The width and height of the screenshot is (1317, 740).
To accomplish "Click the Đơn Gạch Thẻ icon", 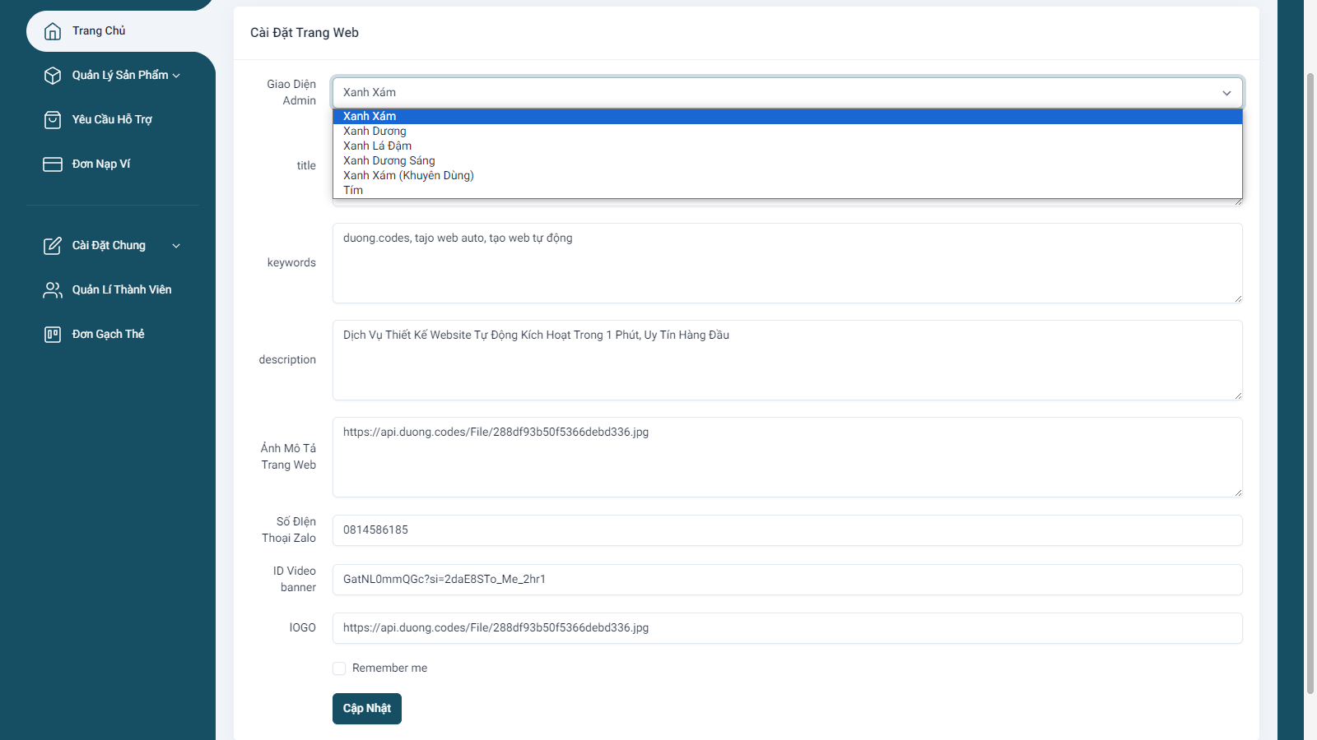I will pyautogui.click(x=53, y=335).
